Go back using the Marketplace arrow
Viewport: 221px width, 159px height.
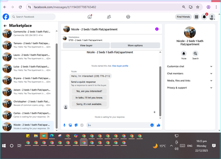point(5,26)
